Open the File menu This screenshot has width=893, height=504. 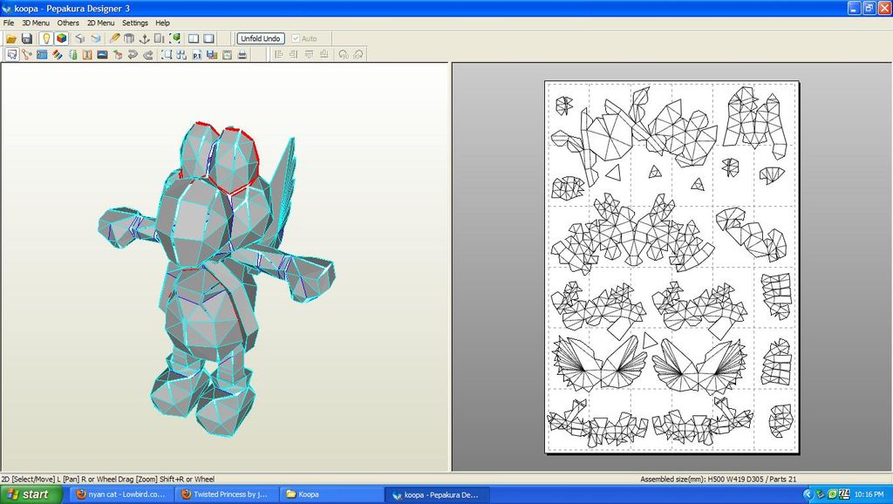click(9, 23)
